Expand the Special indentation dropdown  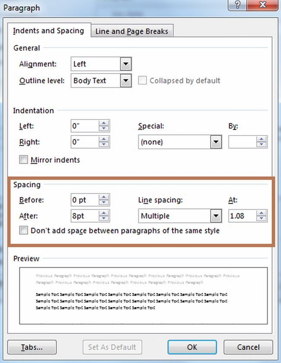pos(217,142)
